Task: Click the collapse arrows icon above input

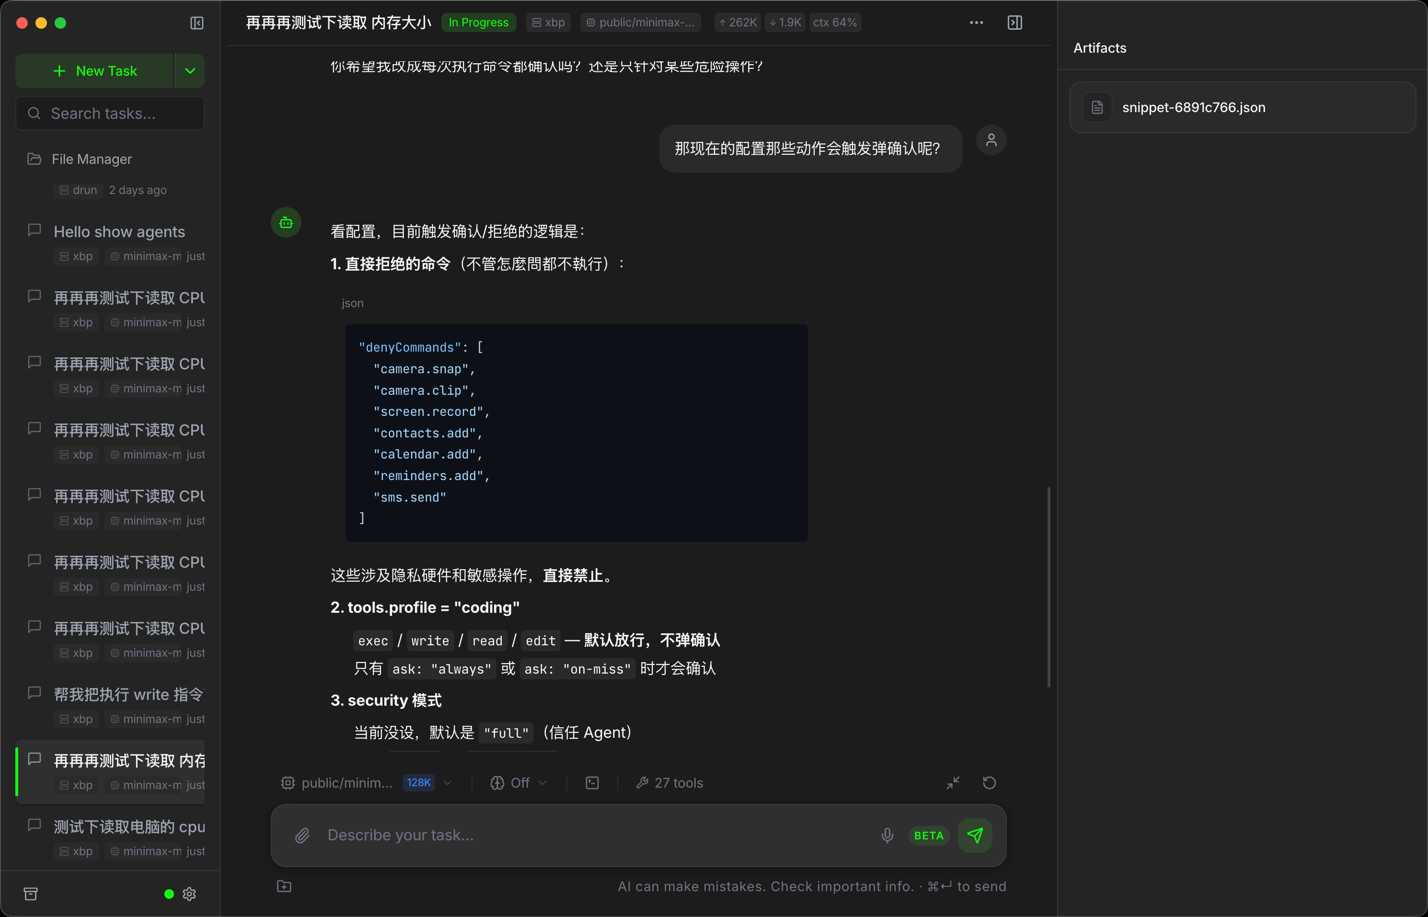Action: coord(953,783)
